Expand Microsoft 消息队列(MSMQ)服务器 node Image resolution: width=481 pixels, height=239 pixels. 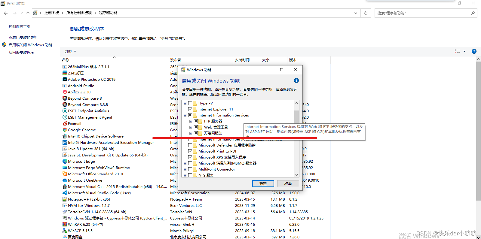click(185, 163)
